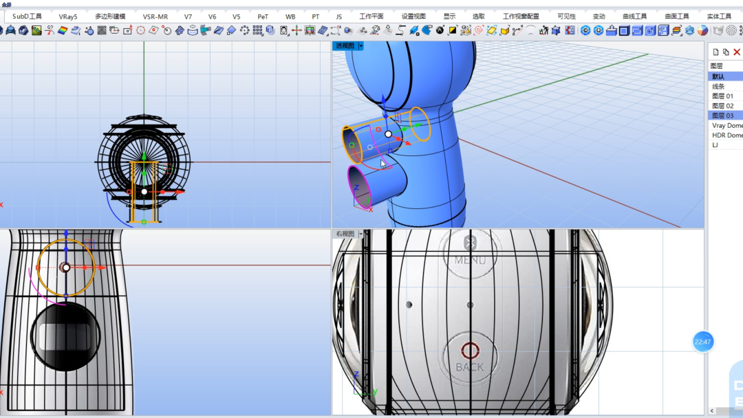
Task: Click the blue 22:47 timer bubble
Action: (x=702, y=342)
